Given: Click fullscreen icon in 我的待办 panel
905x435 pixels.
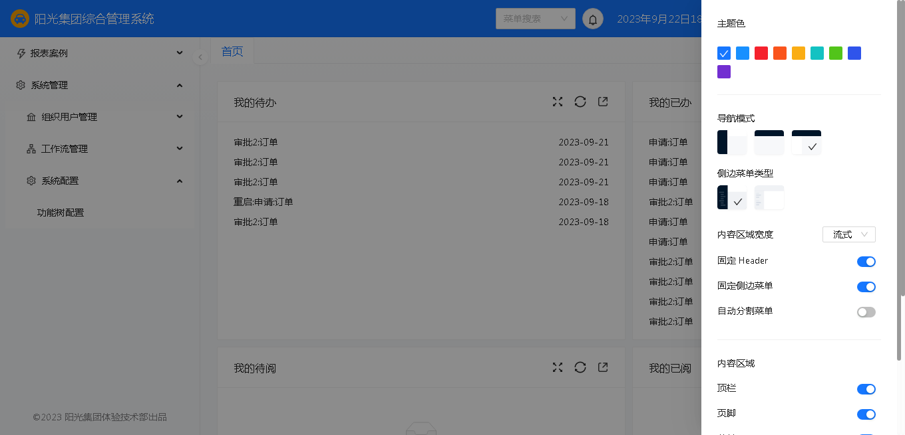Looking at the screenshot, I should click(x=558, y=102).
